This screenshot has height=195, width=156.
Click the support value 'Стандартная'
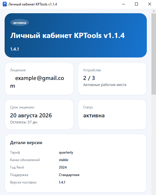(x=69, y=175)
